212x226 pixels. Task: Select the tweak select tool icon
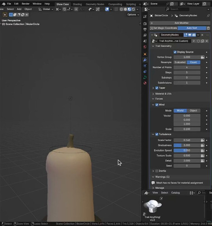point(5,14)
